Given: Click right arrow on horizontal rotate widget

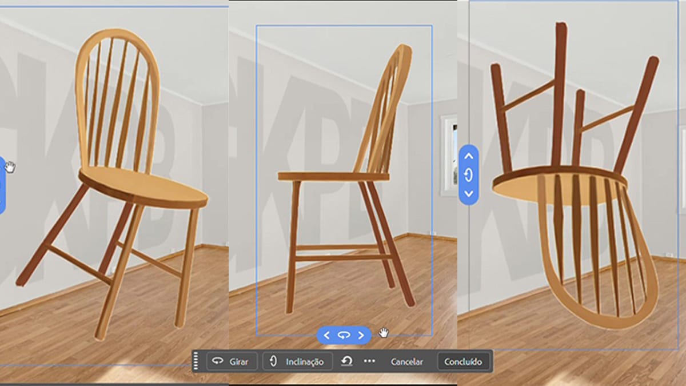Looking at the screenshot, I should point(361,336).
